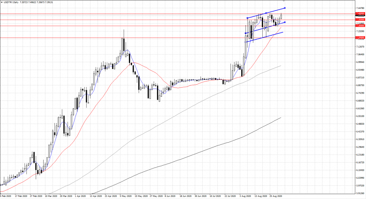This screenshot has height=199, width=366.
Task: Click the red 7.40000 price level label
Action: [x=360, y=14]
